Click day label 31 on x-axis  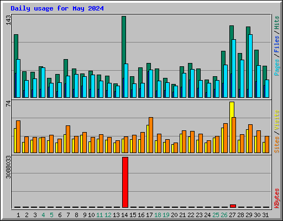pyautogui.click(x=265, y=215)
